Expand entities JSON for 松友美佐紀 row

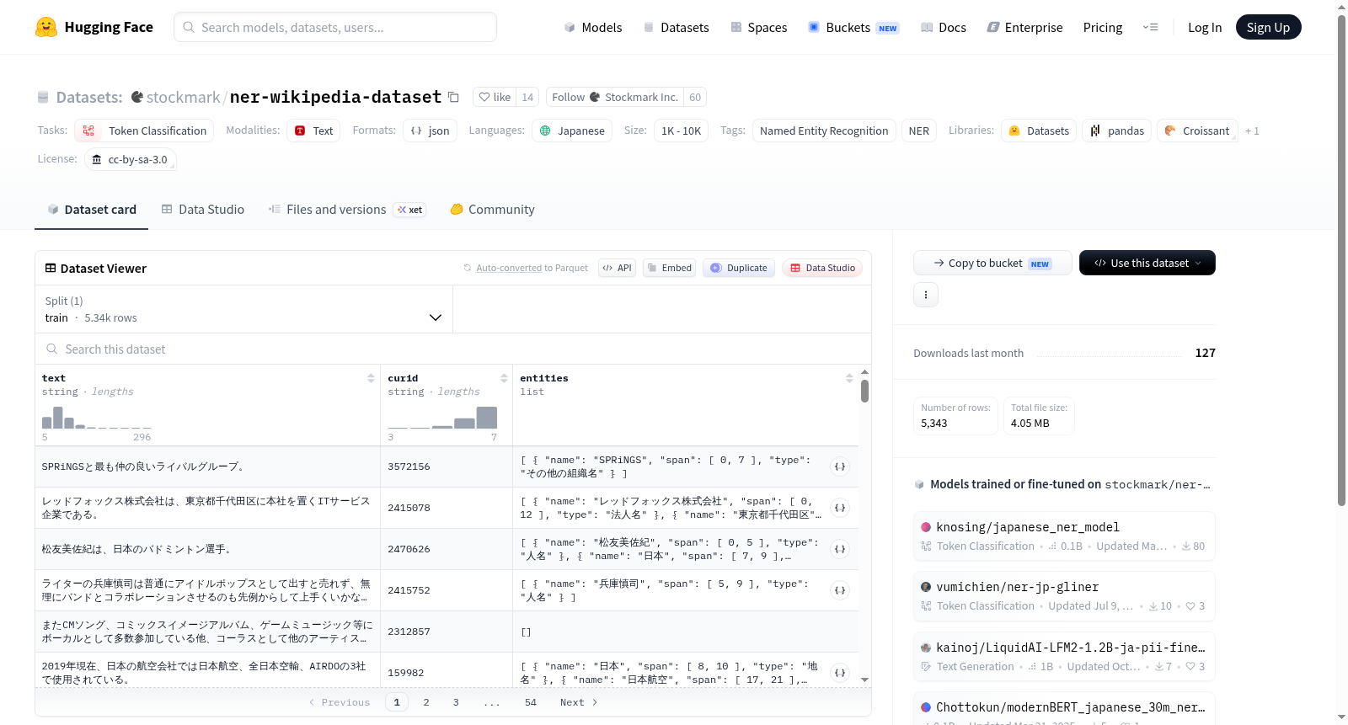click(840, 549)
